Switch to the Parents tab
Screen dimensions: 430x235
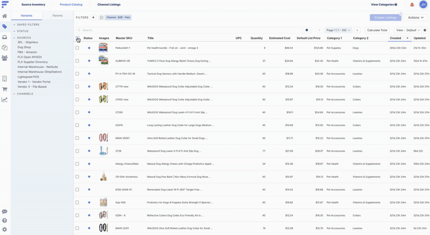(58, 15)
